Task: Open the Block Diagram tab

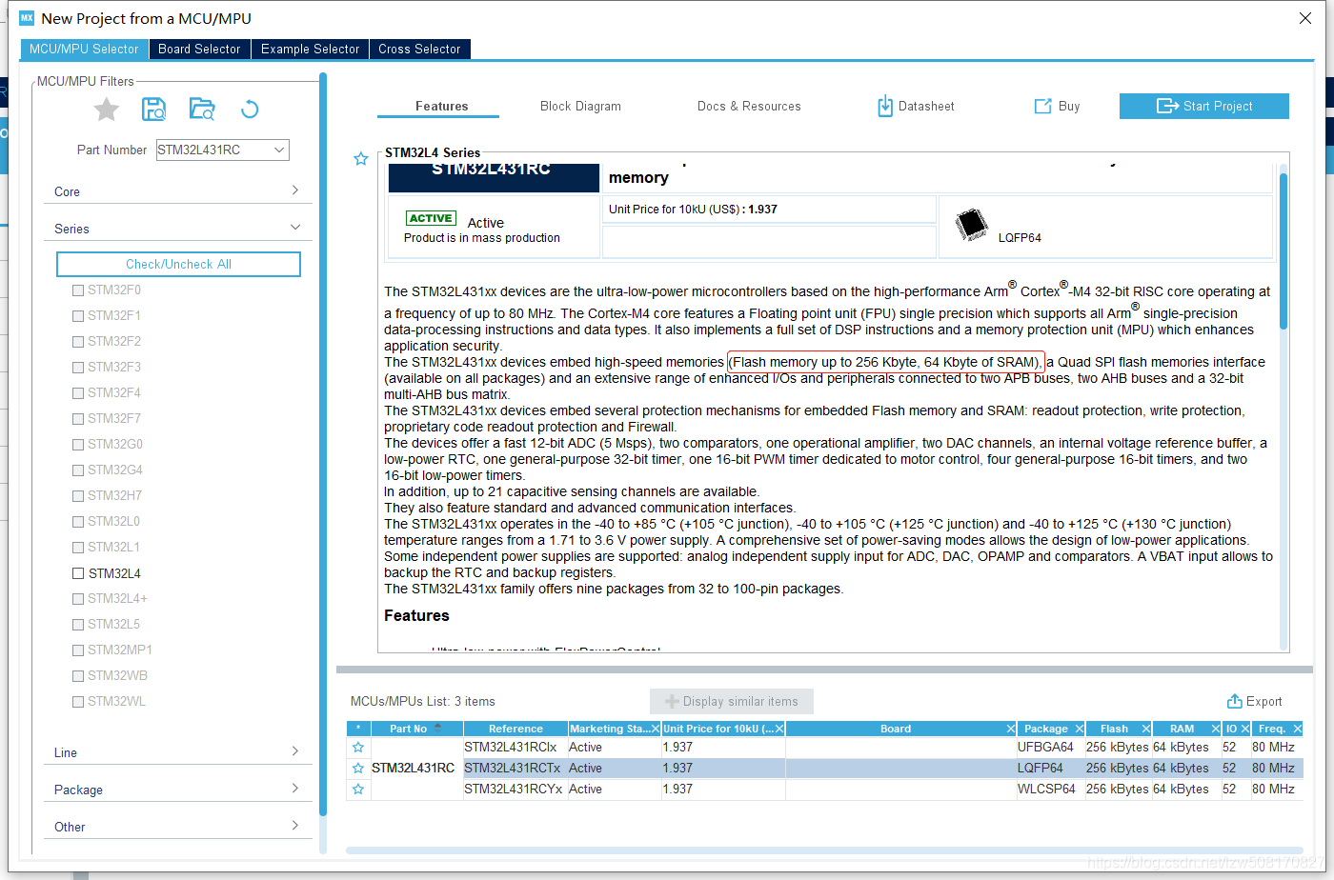Action: [580, 106]
